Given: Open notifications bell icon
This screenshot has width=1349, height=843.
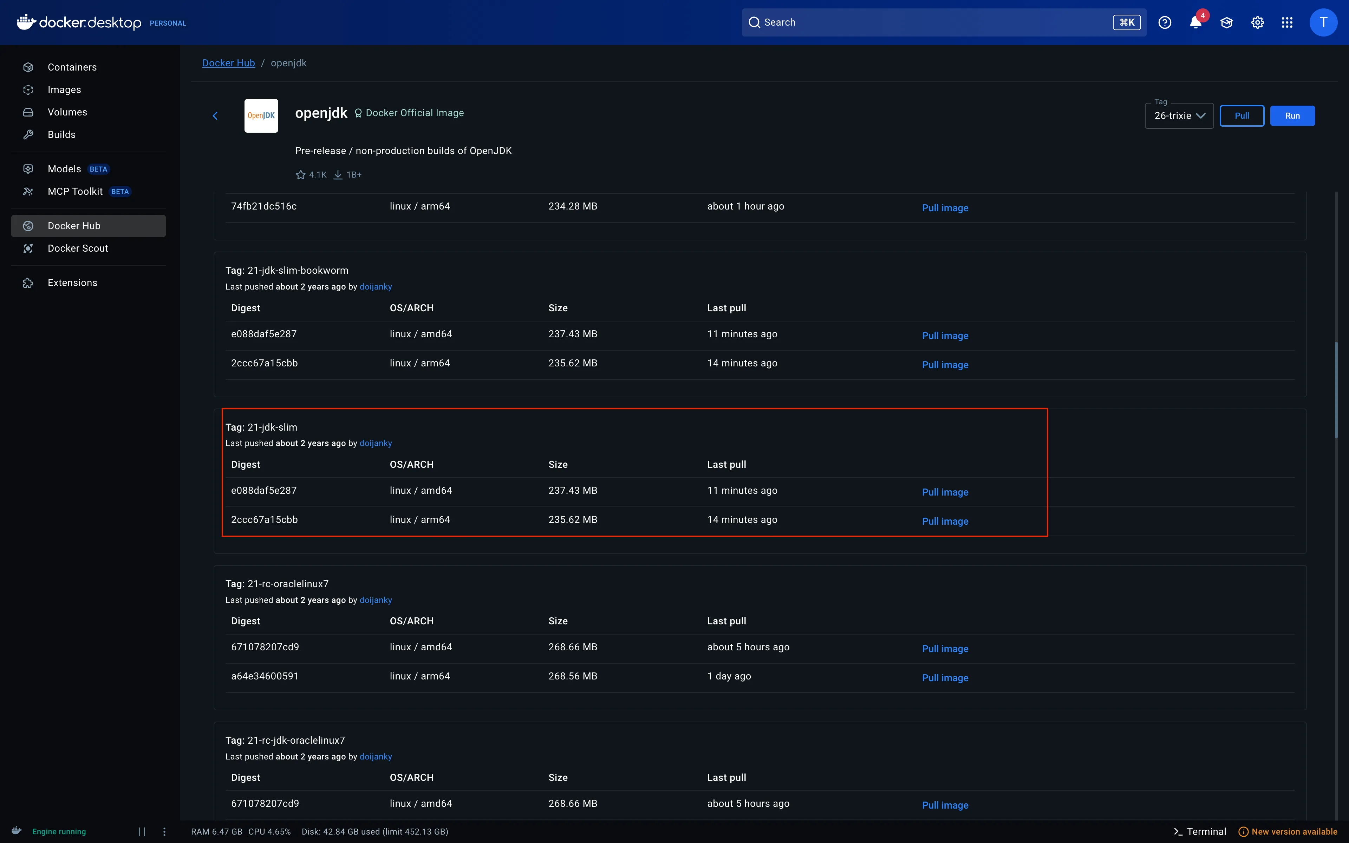Looking at the screenshot, I should click(1195, 22).
